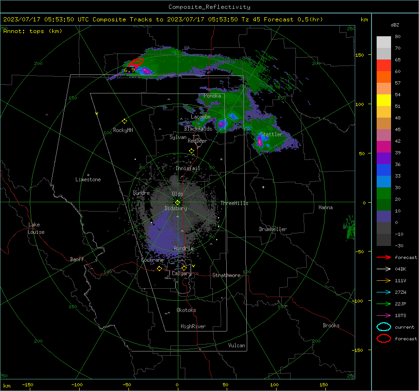
Task: Click the Olds map label
Action: (x=177, y=194)
